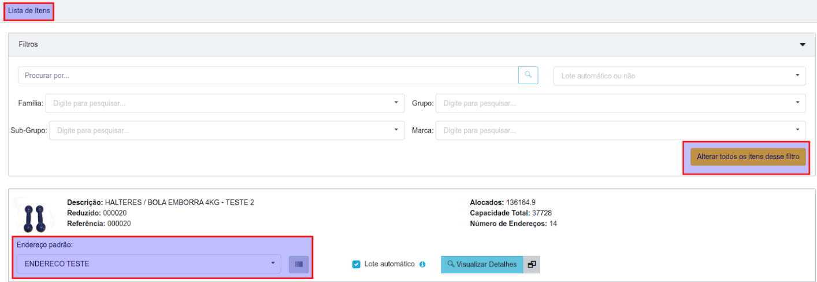Viewport: 817px width, 282px height.
Task: Open the Grupo dropdown
Action: coord(621,103)
